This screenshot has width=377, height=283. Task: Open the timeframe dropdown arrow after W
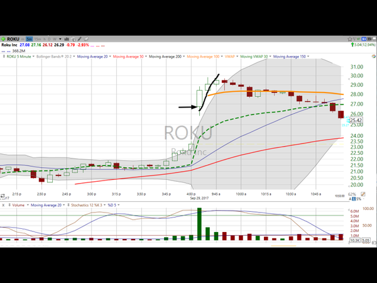pos(60,39)
